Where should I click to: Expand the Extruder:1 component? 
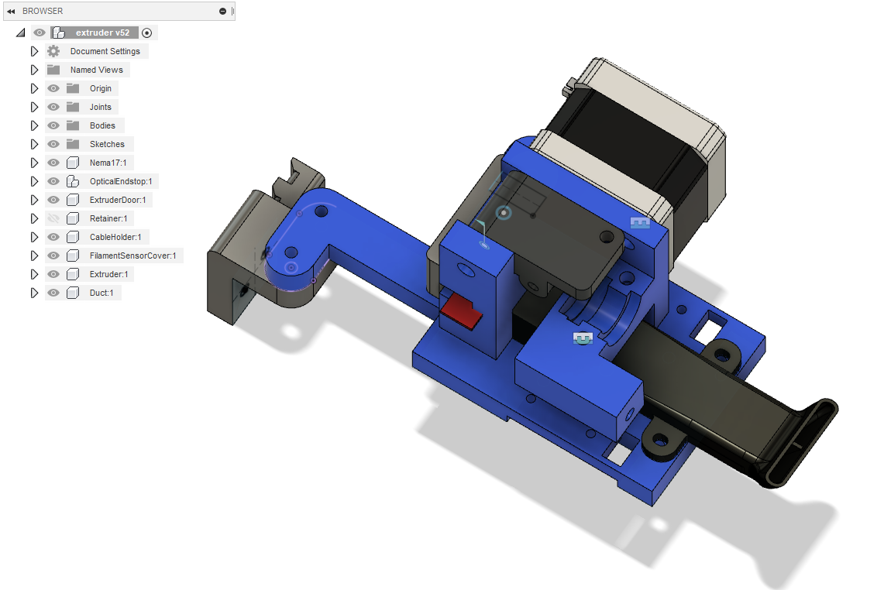pos(34,274)
